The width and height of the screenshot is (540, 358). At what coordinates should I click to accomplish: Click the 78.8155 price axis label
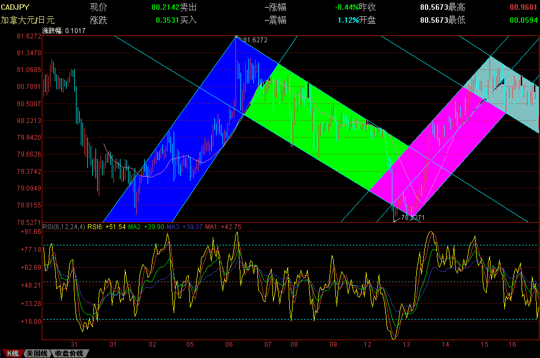click(x=29, y=205)
